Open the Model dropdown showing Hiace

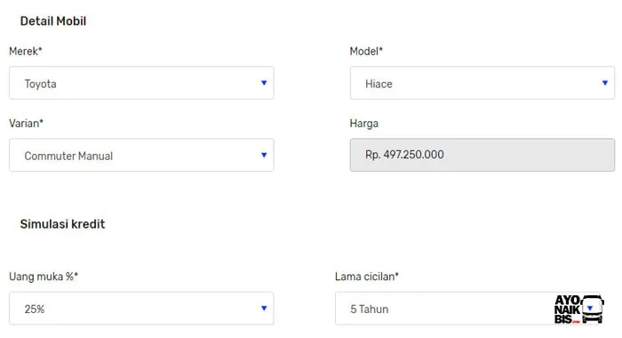coord(482,83)
